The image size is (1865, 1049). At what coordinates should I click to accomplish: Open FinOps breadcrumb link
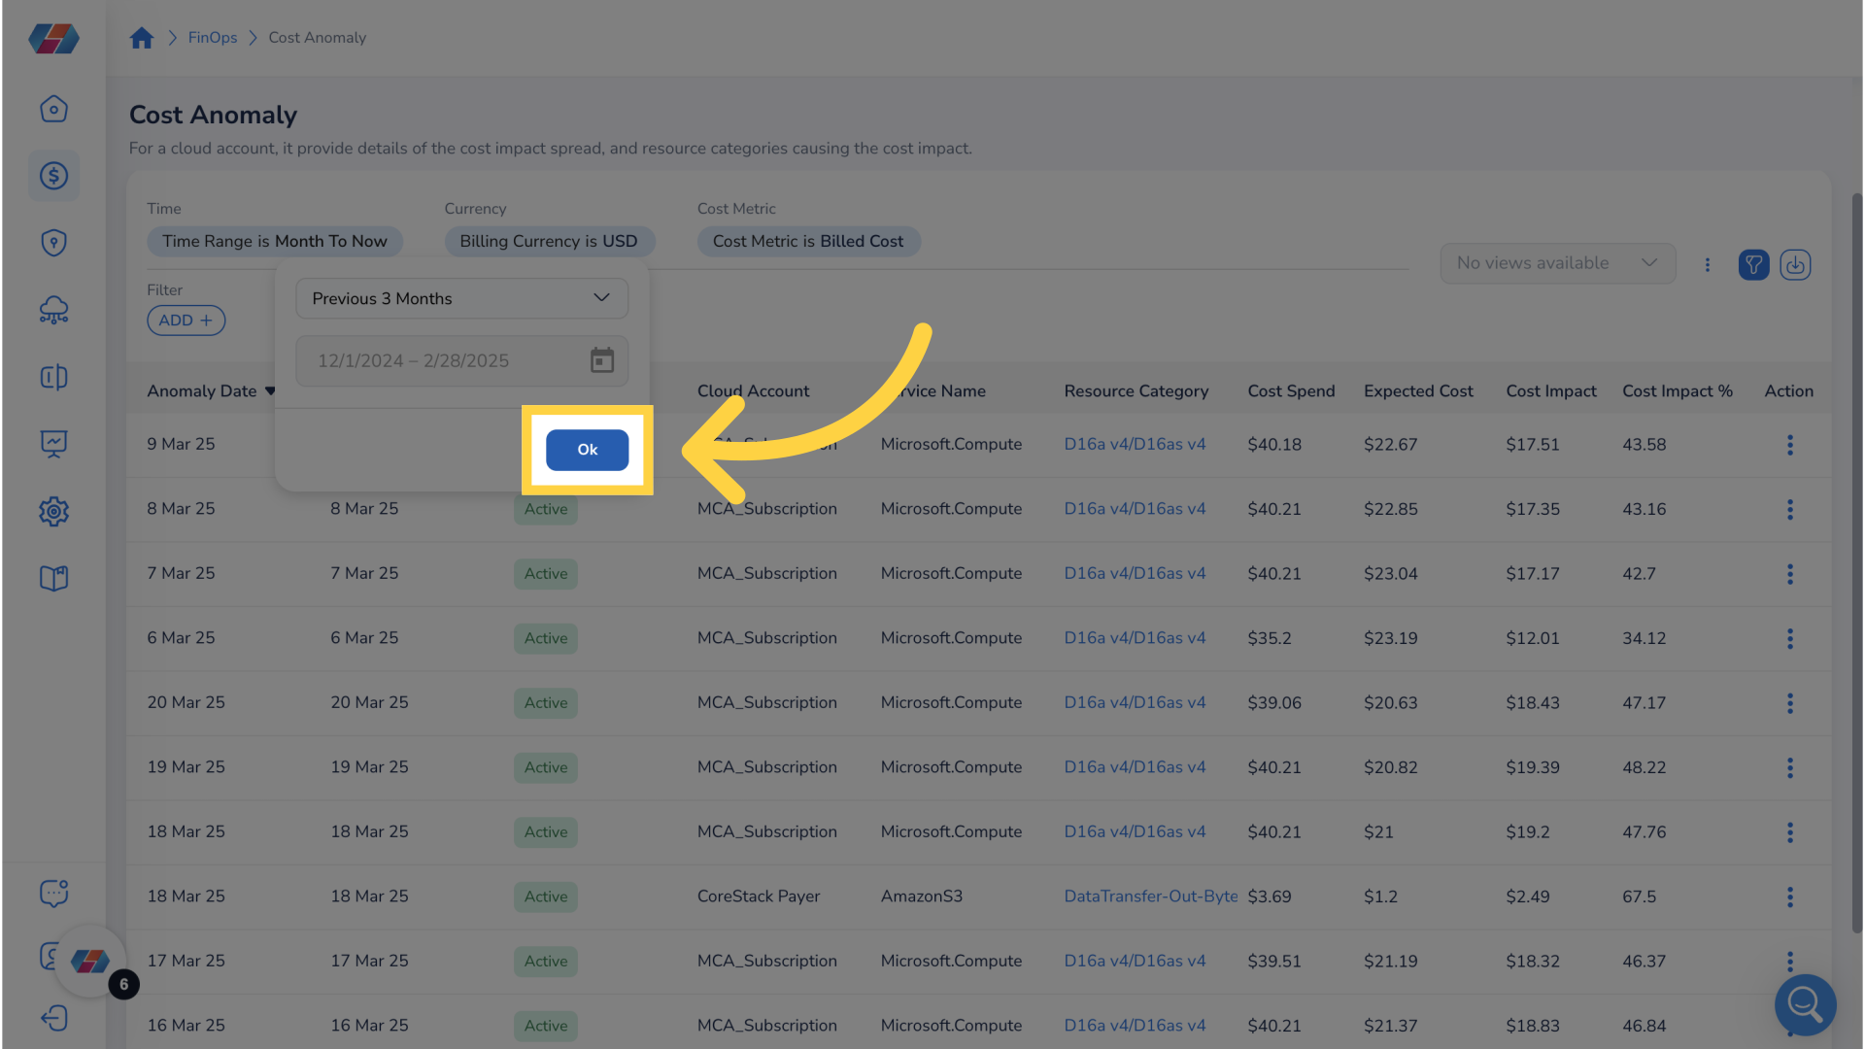pyautogui.click(x=213, y=38)
